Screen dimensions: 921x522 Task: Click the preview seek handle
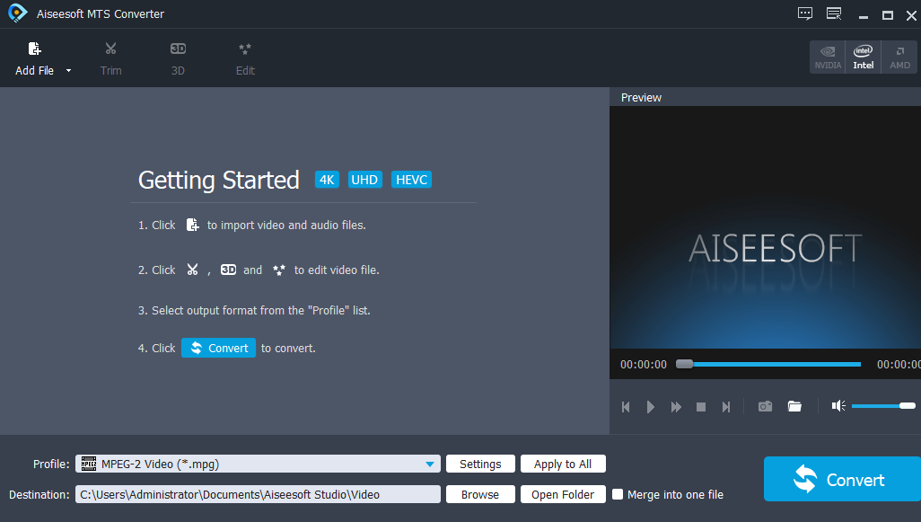[x=684, y=364]
